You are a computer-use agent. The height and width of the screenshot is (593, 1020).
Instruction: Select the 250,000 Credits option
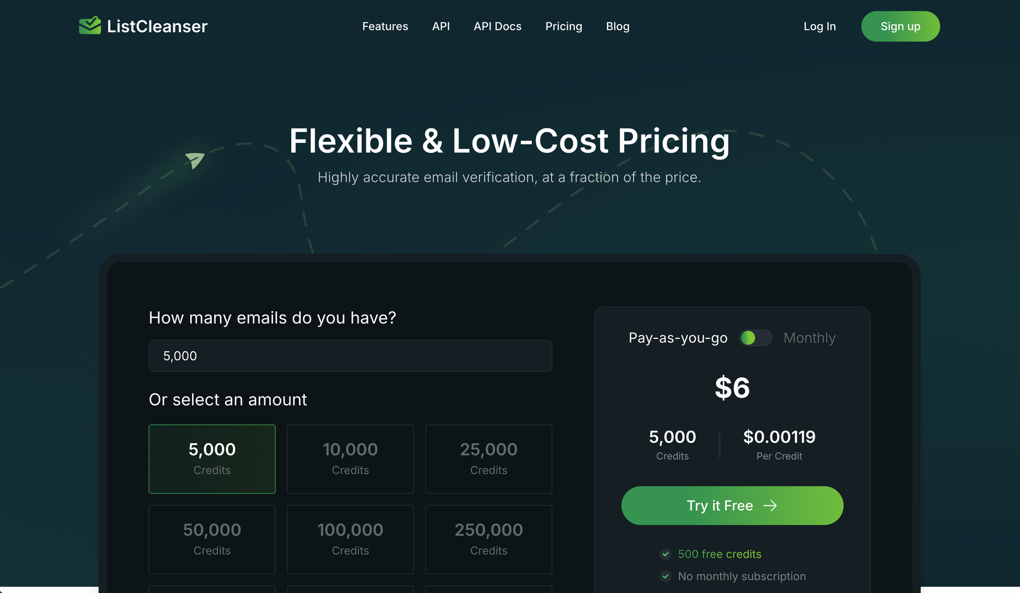(489, 539)
